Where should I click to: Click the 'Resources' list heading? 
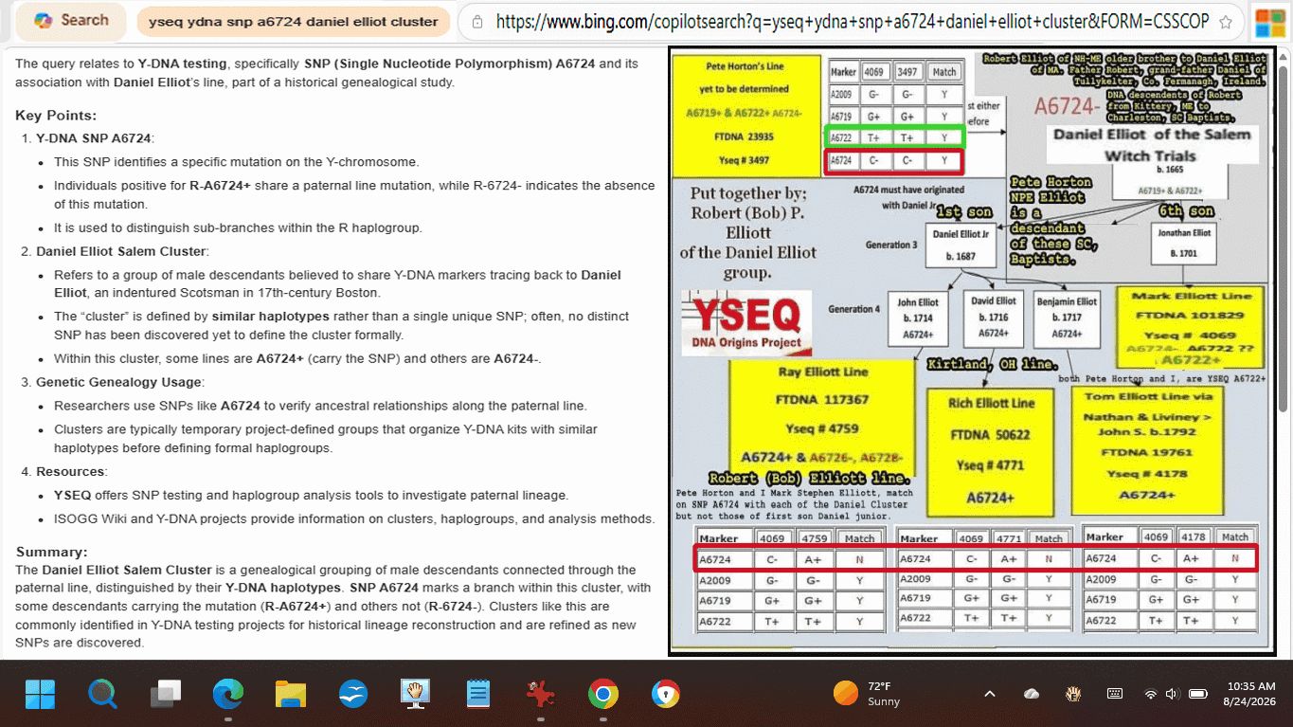pos(70,471)
